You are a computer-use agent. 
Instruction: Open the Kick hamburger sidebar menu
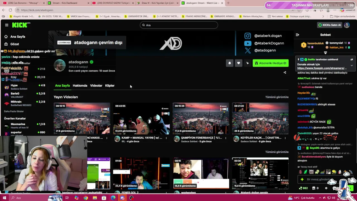tap(7, 25)
